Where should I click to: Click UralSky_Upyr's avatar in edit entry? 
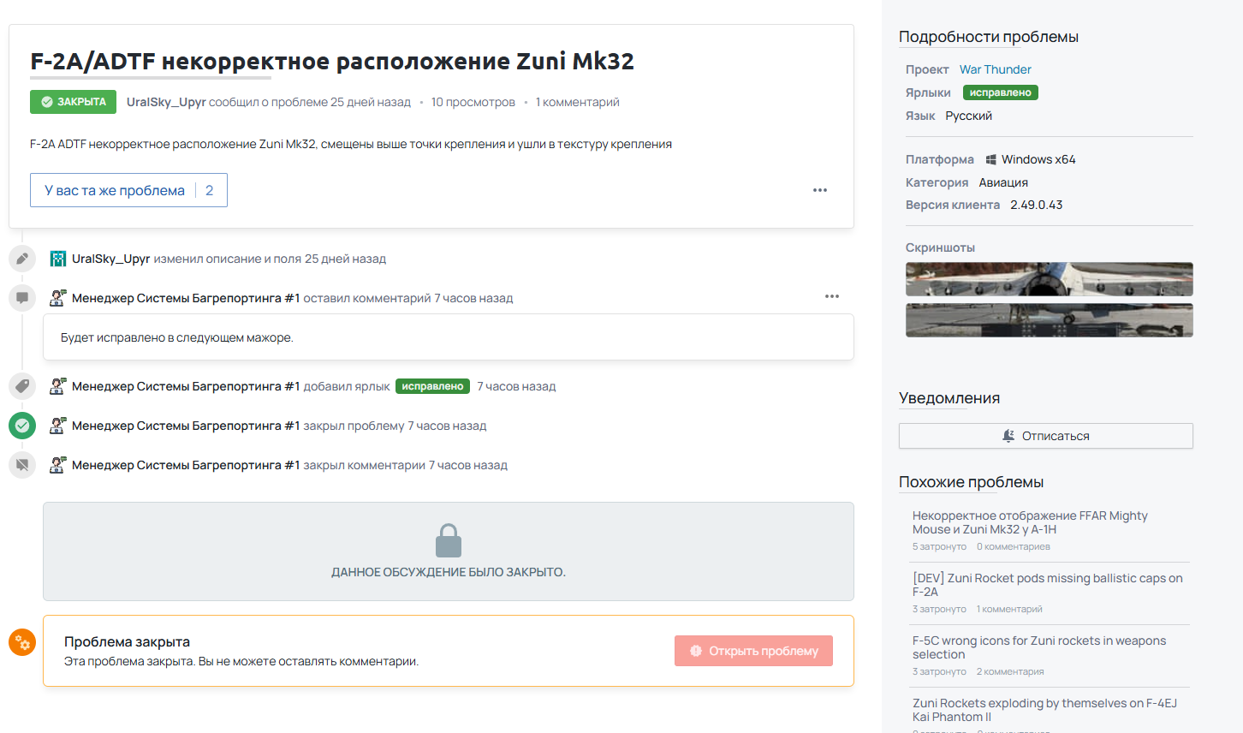click(x=58, y=259)
